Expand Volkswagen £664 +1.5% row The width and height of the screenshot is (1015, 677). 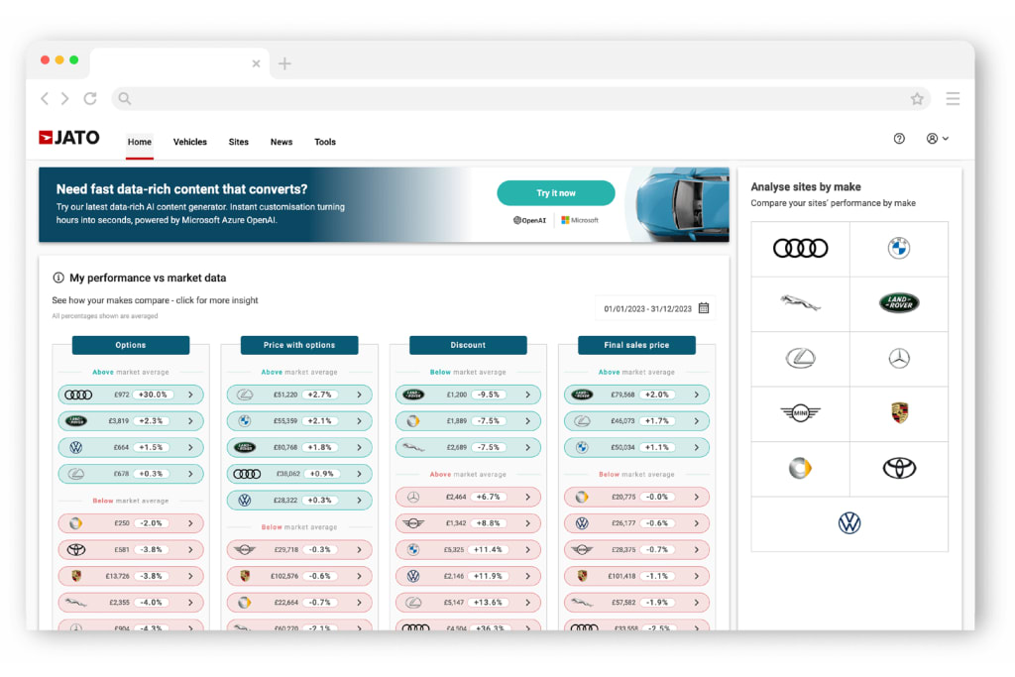(131, 447)
